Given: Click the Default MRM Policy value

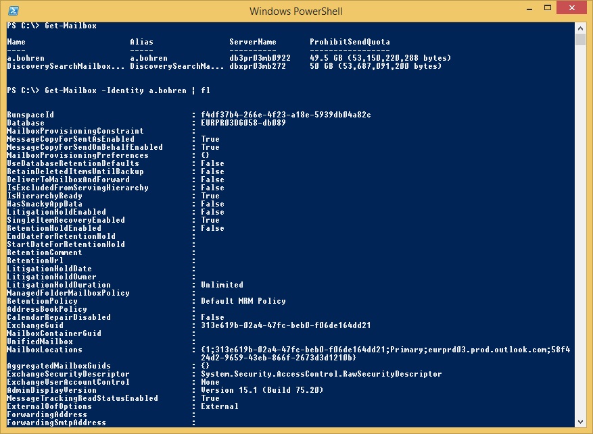Looking at the screenshot, I should click(x=243, y=301).
